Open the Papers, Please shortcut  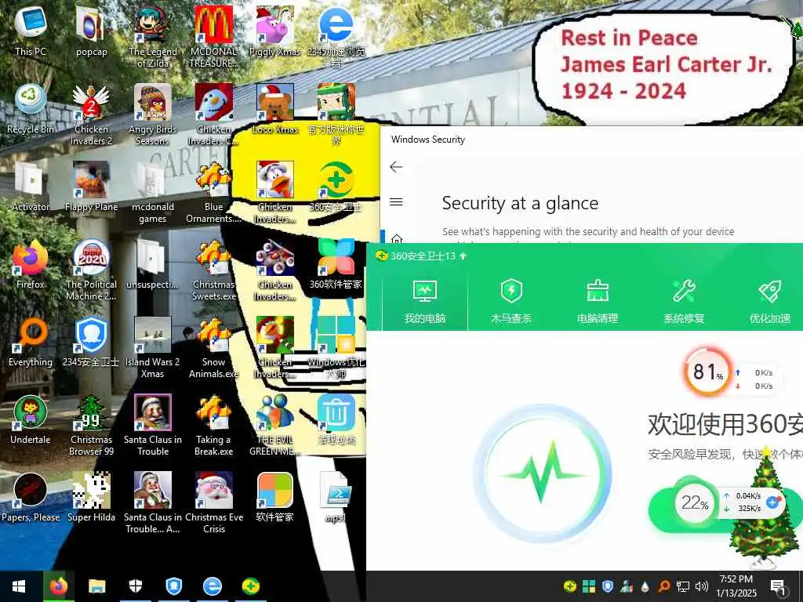pyautogui.click(x=31, y=497)
